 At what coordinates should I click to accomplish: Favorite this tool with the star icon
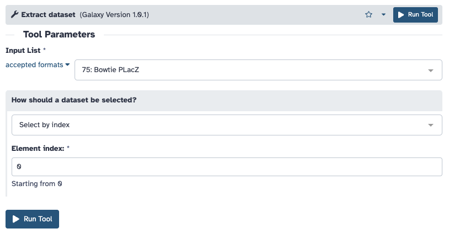pyautogui.click(x=368, y=15)
